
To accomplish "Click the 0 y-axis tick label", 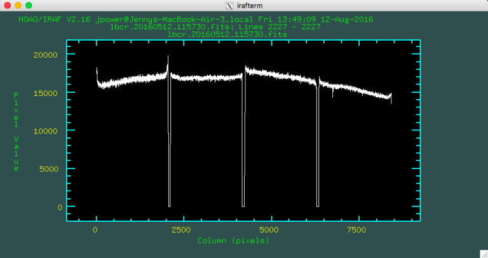I will click(x=60, y=208).
